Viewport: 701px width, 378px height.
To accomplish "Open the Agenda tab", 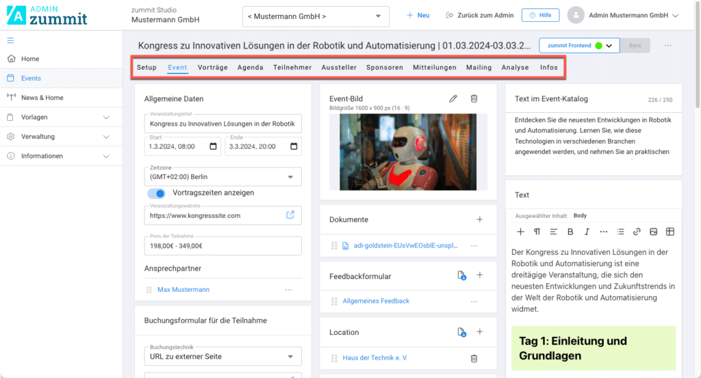I will coord(250,68).
